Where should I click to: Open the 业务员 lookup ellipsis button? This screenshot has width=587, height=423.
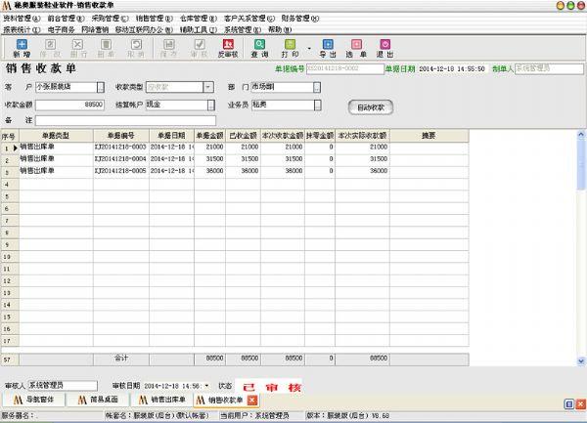[317, 105]
